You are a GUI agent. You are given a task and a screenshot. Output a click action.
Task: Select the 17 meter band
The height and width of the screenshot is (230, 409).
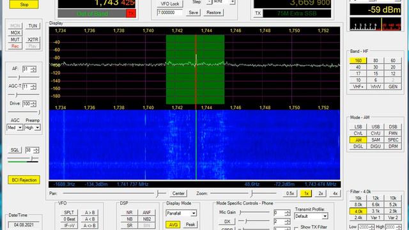click(358, 73)
